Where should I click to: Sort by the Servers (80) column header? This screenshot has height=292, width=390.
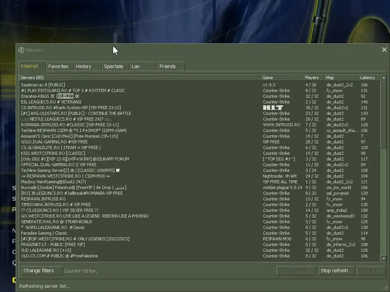tap(140, 78)
